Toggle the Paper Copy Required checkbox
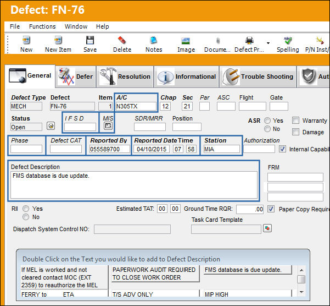This screenshot has width=330, height=306. (x=271, y=209)
